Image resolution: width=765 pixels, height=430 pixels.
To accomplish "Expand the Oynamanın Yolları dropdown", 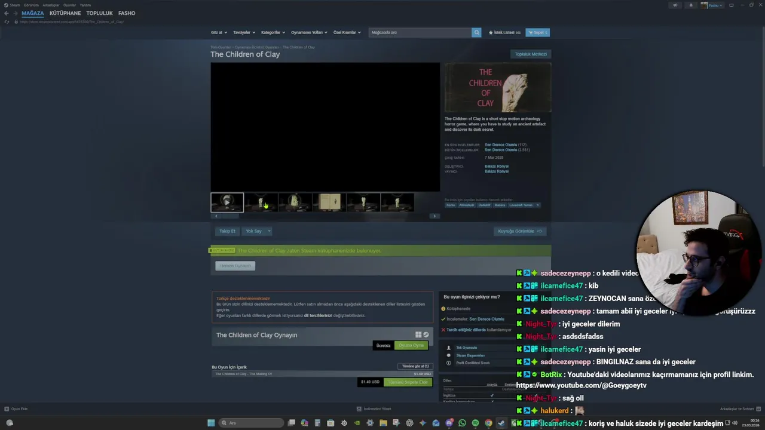I will (309, 32).
